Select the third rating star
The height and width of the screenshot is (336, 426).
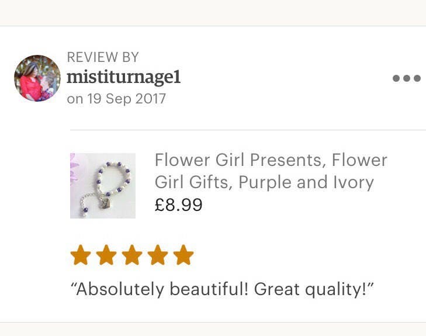click(132, 255)
